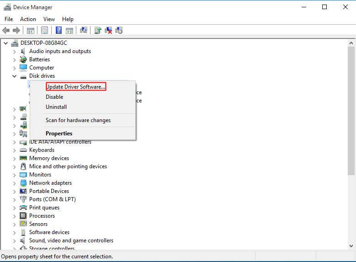The height and width of the screenshot is (262, 356).
Task: Toggle the Show/Hide Console Tree toolbar icon
Action: [31, 31]
